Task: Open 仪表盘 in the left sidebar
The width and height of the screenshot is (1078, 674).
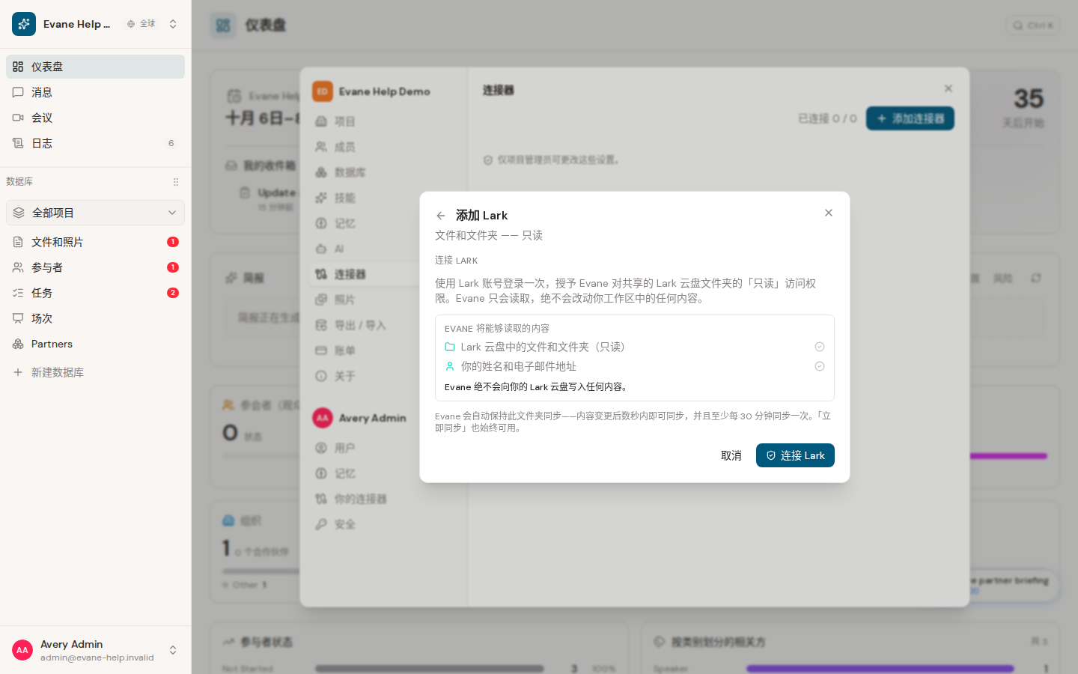Action: 95,67
